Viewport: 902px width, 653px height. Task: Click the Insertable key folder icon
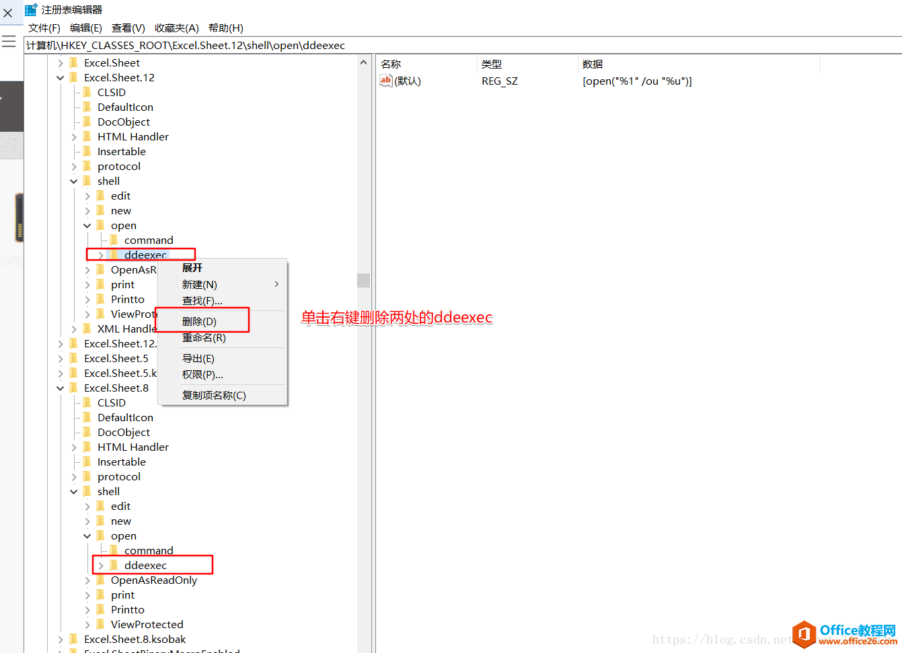pyautogui.click(x=86, y=151)
